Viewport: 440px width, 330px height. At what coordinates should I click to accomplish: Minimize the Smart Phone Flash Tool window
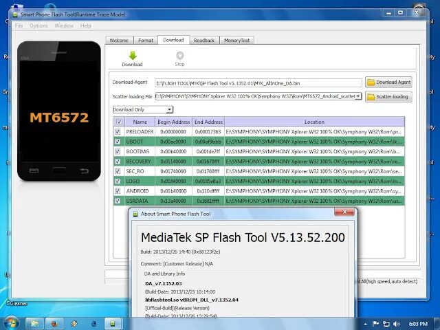tap(388, 13)
